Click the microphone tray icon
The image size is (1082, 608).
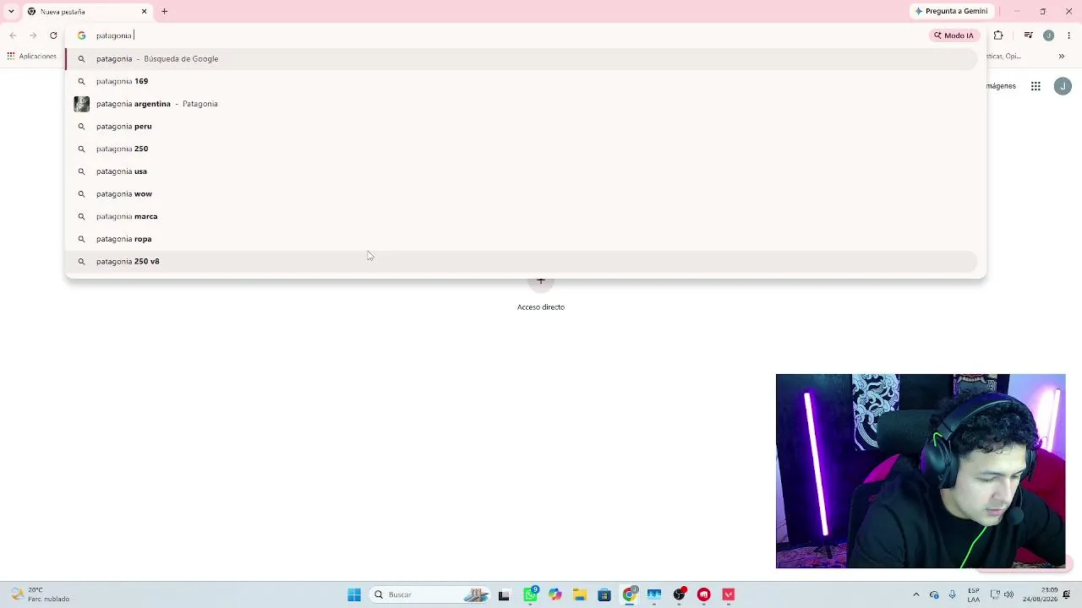pos(952,594)
